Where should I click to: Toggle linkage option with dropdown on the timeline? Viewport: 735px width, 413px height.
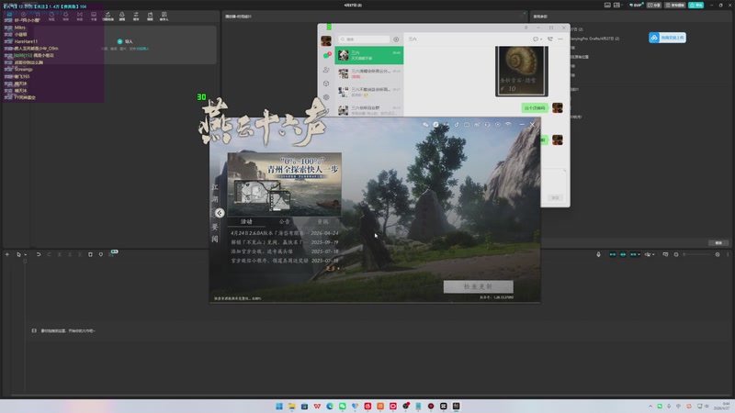(x=635, y=254)
